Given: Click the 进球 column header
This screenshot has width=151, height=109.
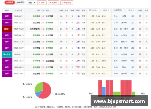Looking at the screenshot, I should click(x=72, y=11).
